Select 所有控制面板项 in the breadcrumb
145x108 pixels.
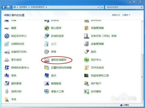click(38, 7)
